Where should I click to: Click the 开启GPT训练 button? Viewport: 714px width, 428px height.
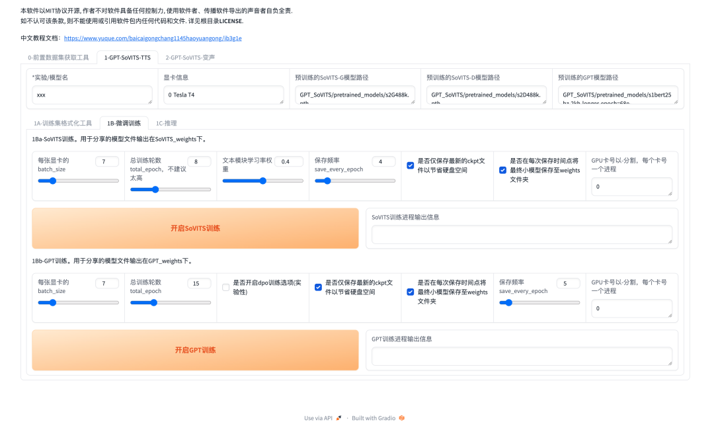click(x=195, y=350)
